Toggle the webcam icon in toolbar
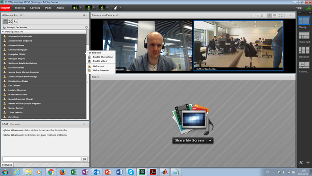312x176 pixels. (102, 8)
